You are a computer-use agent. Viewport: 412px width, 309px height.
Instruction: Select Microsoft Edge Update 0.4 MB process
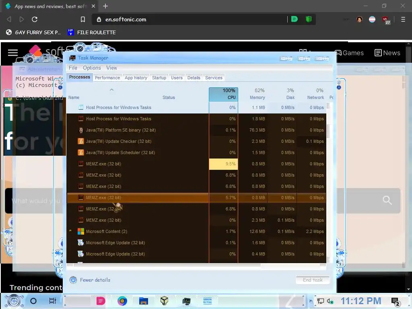coord(196,254)
